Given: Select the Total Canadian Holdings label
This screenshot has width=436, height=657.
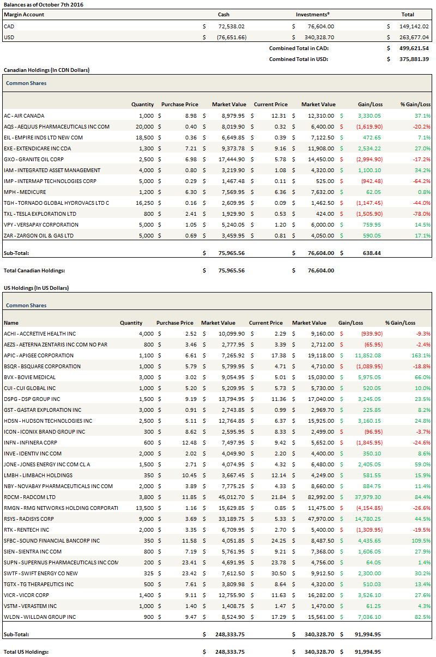Looking at the screenshot, I should coord(34,270).
